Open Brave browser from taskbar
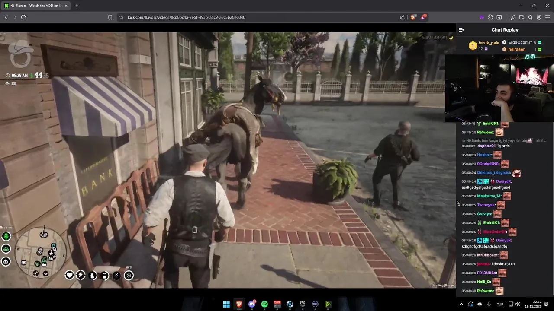Screen dimensions: 554x311 coord(239,304)
